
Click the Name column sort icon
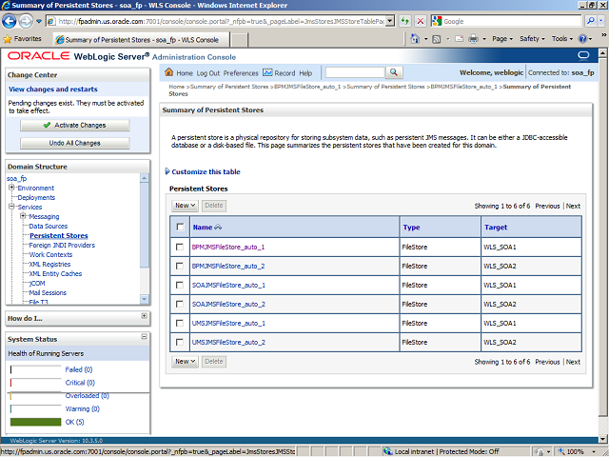click(x=220, y=228)
